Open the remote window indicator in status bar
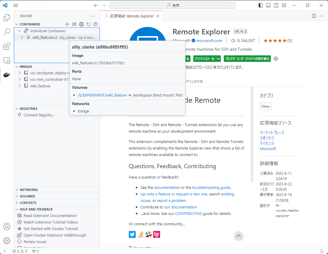This screenshot has height=254, width=328. 5,251
